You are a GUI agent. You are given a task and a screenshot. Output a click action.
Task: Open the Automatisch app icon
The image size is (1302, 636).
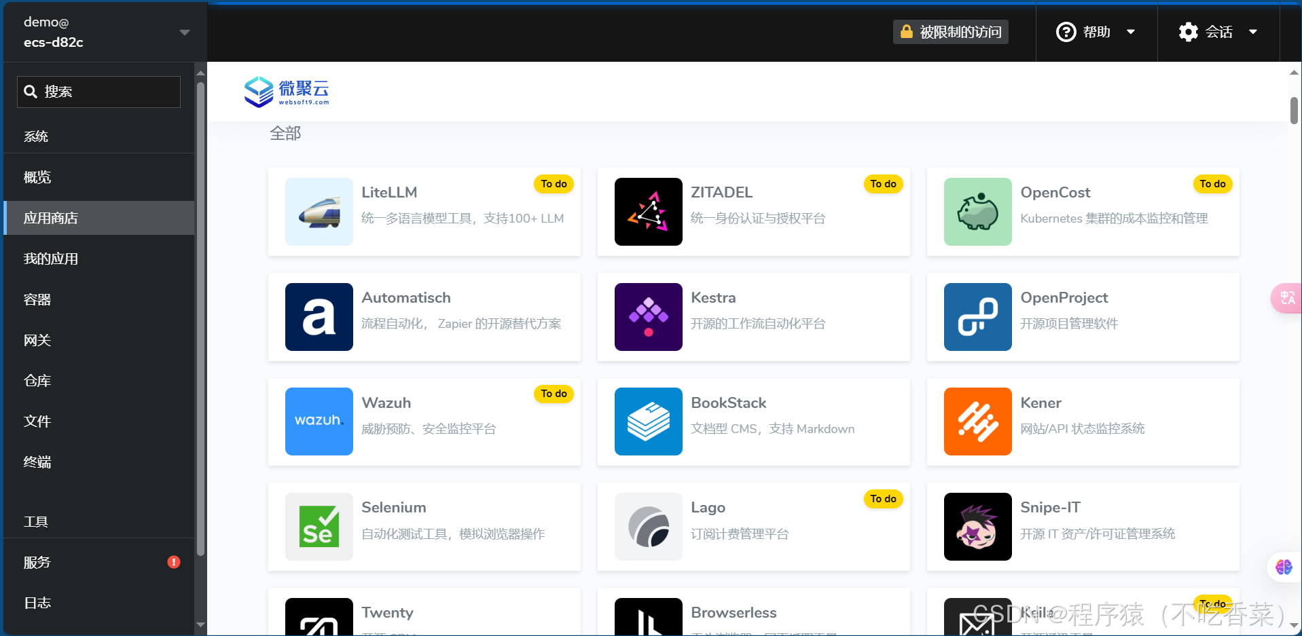click(319, 317)
